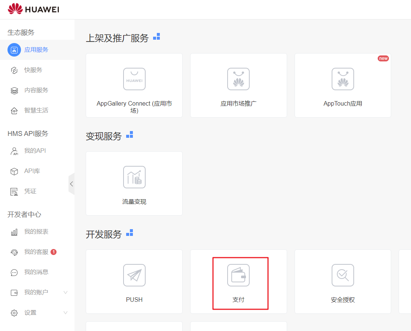Expand the 我的账户 chevron
411x331 pixels.
point(66,292)
